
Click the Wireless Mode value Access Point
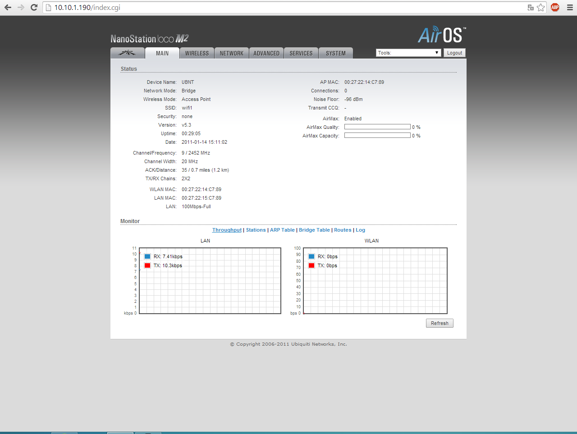coord(196,99)
